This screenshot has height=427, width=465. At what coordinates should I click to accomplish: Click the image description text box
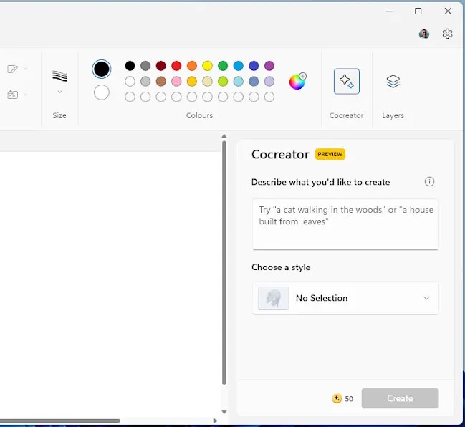pos(345,224)
